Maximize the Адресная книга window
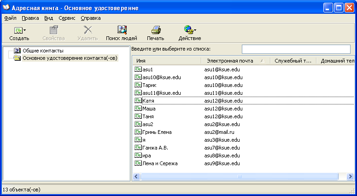Image resolution: width=357 pixels, height=196 pixels. point(339,8)
